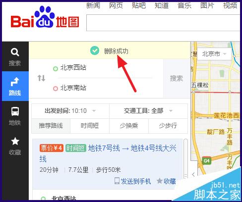The image size is (242, 202).
Task: Click the 7.7公里 distance text
Action: pos(78,170)
